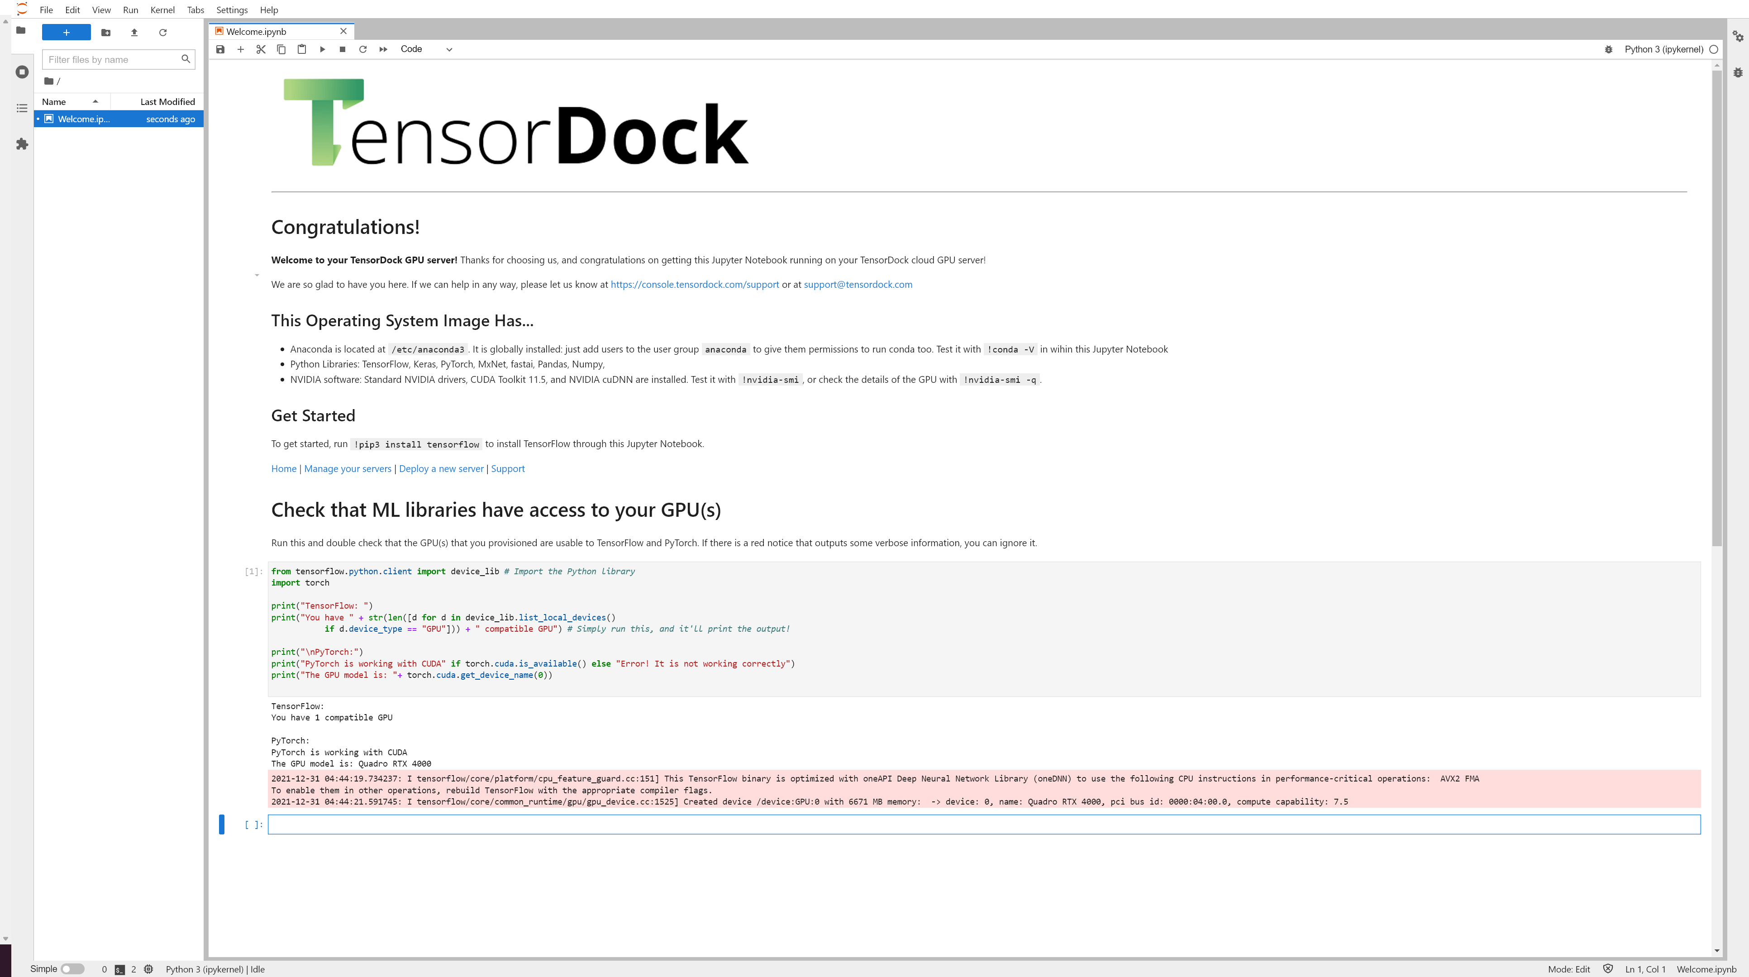Create a new folder in file browser
The width and height of the screenshot is (1749, 977).
coord(106,32)
